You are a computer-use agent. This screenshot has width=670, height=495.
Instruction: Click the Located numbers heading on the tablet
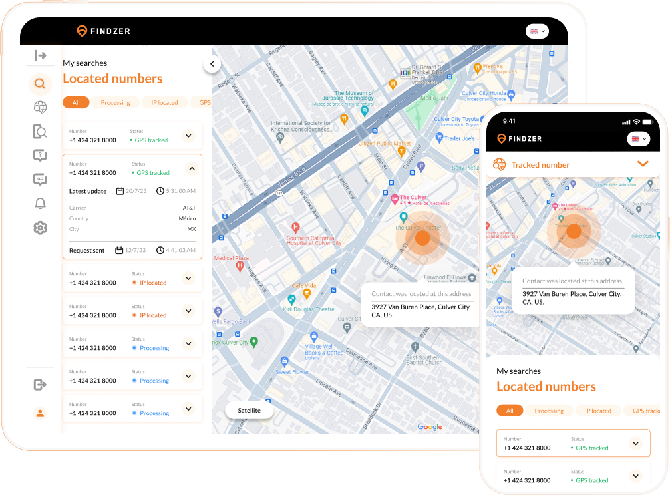(x=112, y=79)
